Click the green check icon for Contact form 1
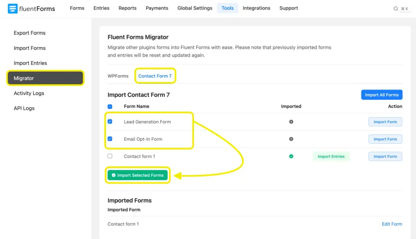416x239 pixels. pyautogui.click(x=291, y=156)
